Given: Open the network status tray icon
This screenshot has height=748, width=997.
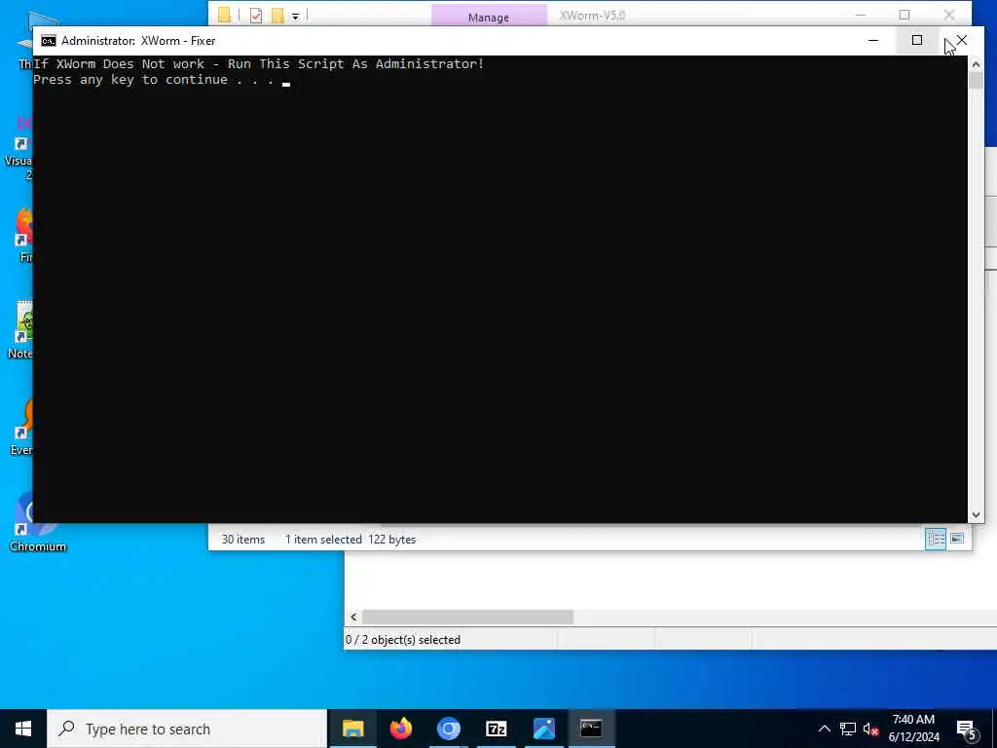Looking at the screenshot, I should click(x=848, y=729).
